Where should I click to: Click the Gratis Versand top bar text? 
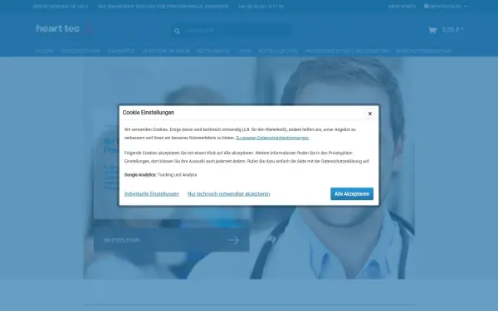pyautogui.click(x=61, y=7)
